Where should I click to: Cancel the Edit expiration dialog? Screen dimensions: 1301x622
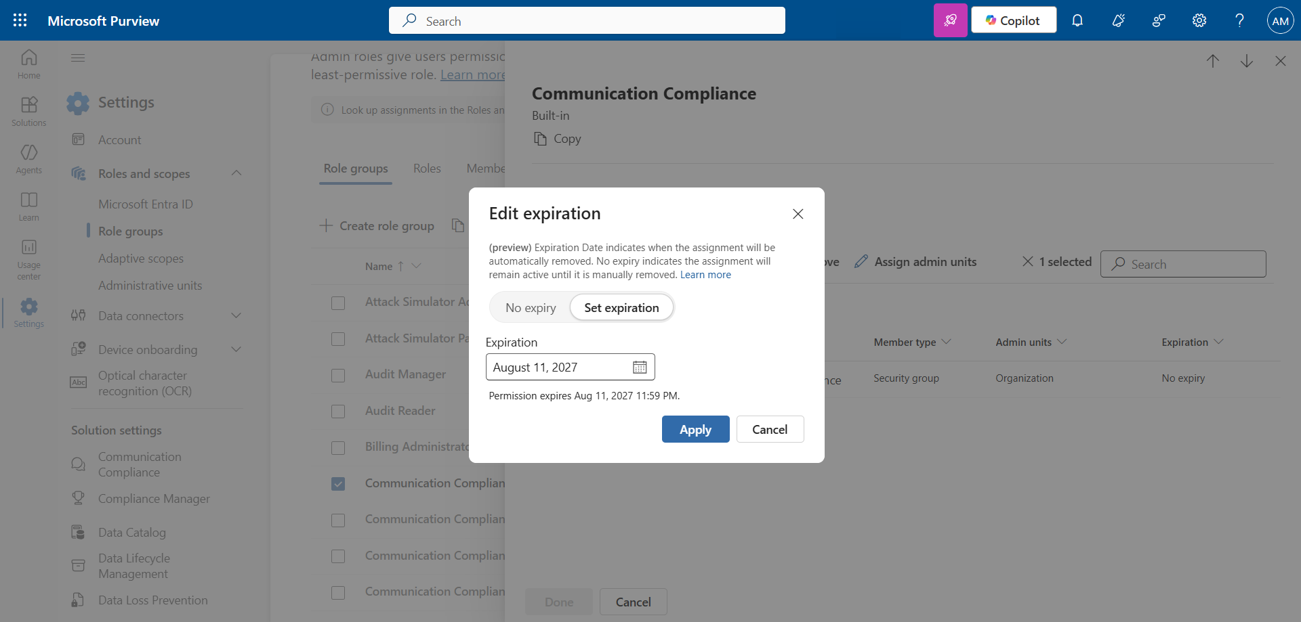[770, 429]
